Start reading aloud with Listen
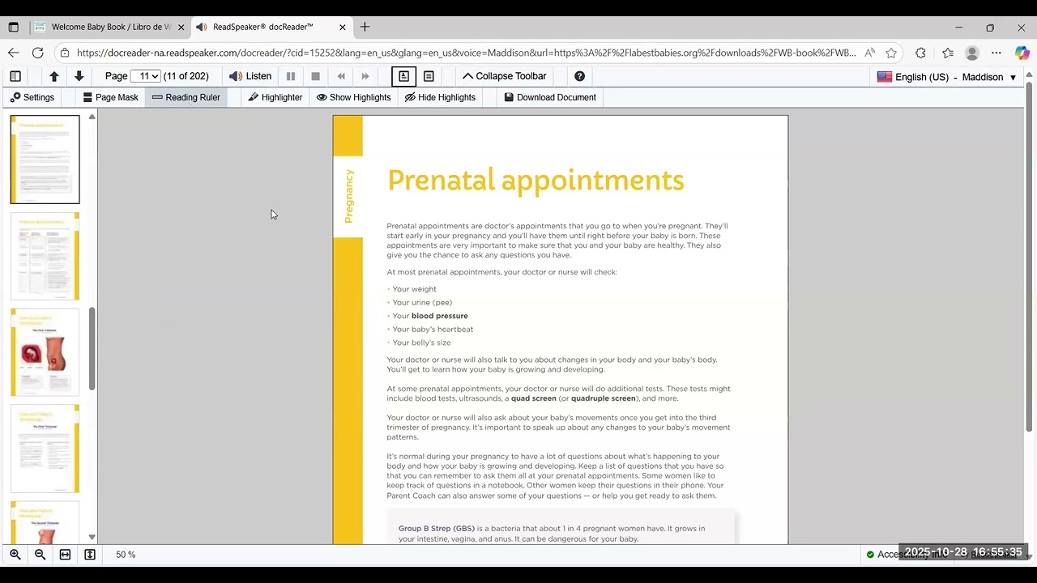Viewport: 1037px width, 583px height. (250, 76)
